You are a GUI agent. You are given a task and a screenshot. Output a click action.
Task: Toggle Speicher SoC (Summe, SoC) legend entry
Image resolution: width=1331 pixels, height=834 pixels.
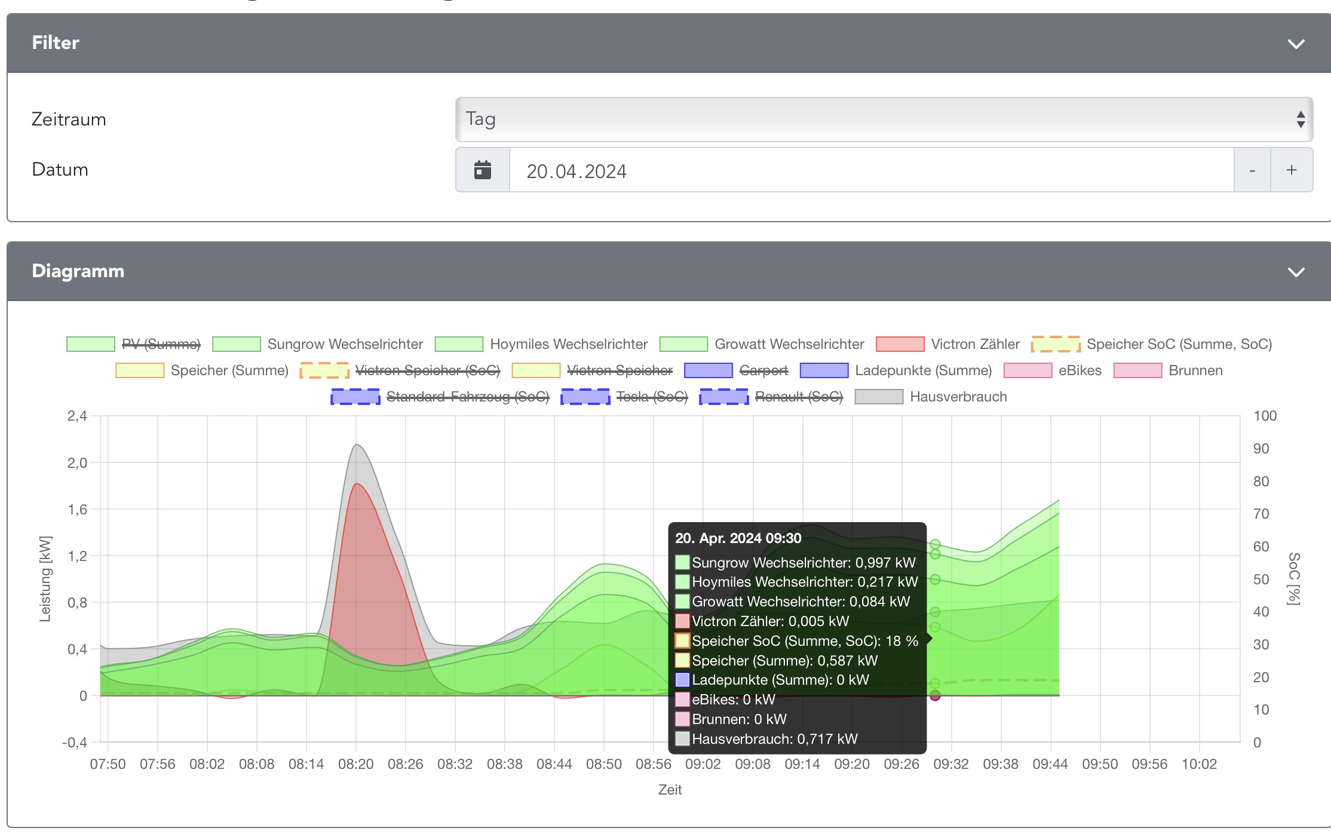click(1179, 344)
